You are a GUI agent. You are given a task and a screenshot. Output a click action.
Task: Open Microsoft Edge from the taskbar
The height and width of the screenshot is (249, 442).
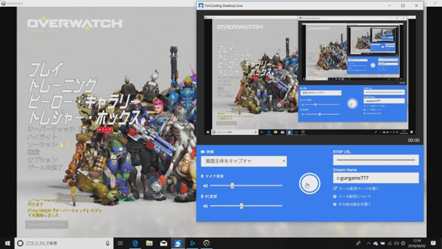click(135, 243)
